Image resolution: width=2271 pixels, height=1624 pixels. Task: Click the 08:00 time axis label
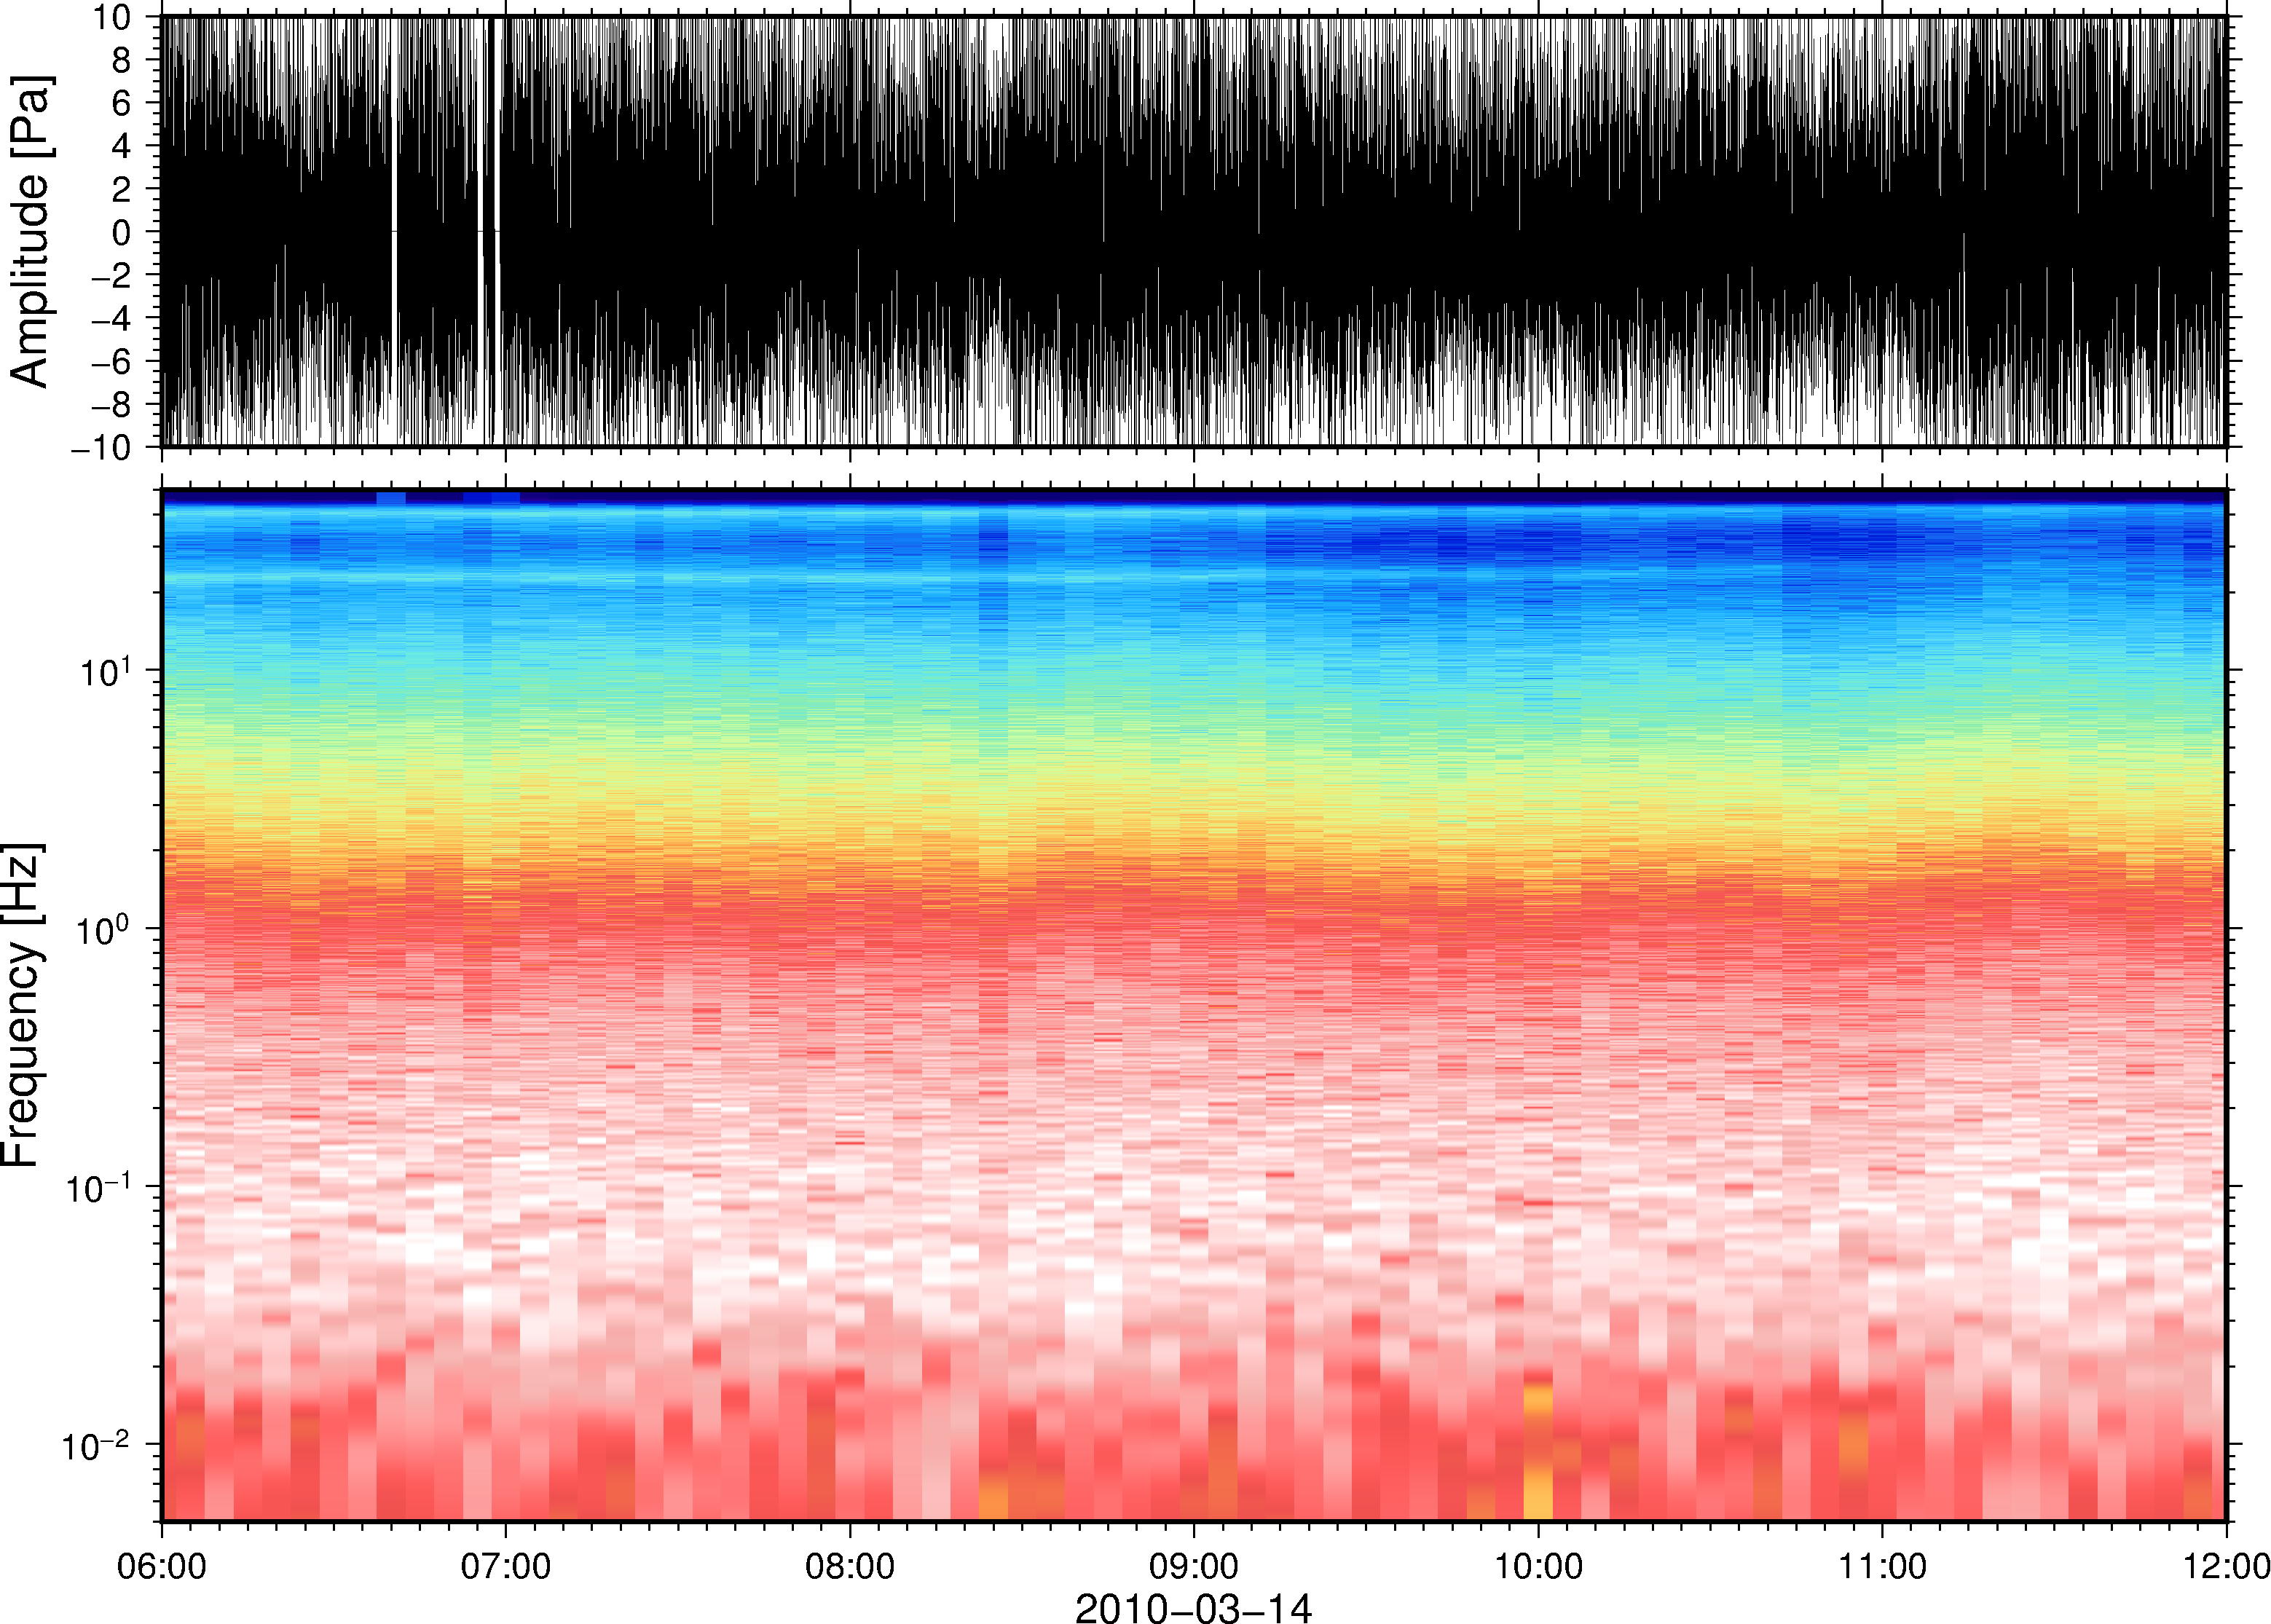click(850, 1567)
